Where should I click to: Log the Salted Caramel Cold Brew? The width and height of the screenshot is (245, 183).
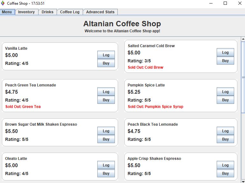tap(225, 52)
